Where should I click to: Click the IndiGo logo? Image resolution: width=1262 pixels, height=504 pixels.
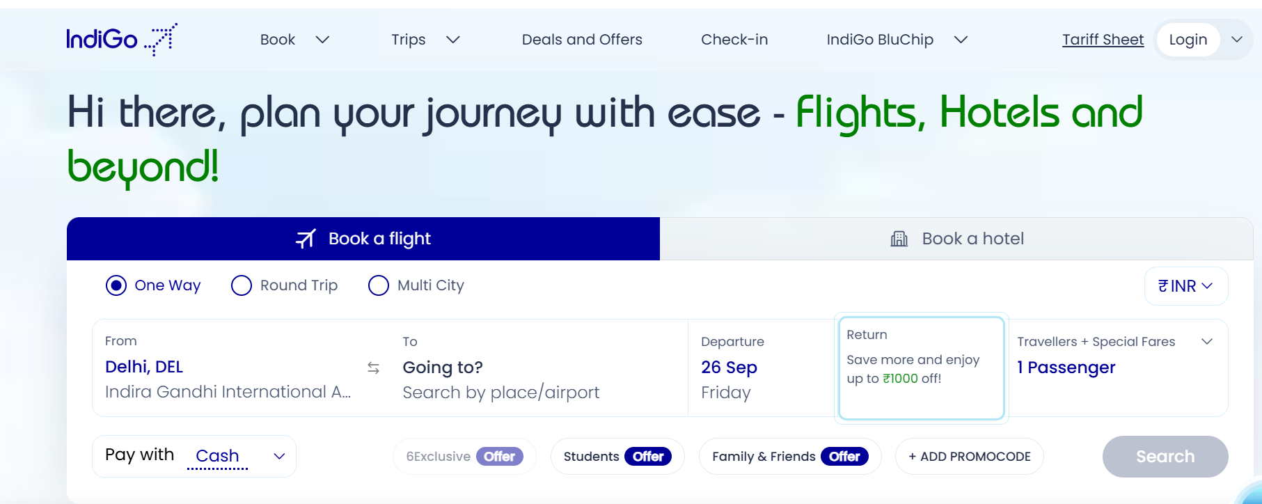tap(121, 39)
